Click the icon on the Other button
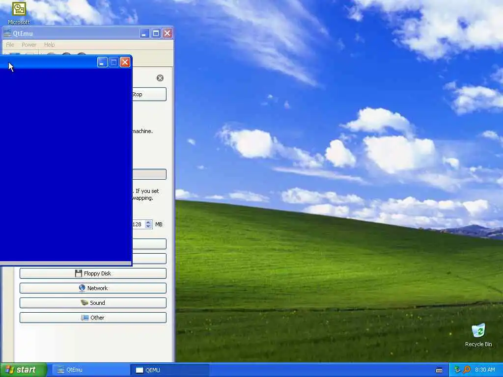Viewport: 503px width, 377px height. (x=85, y=318)
